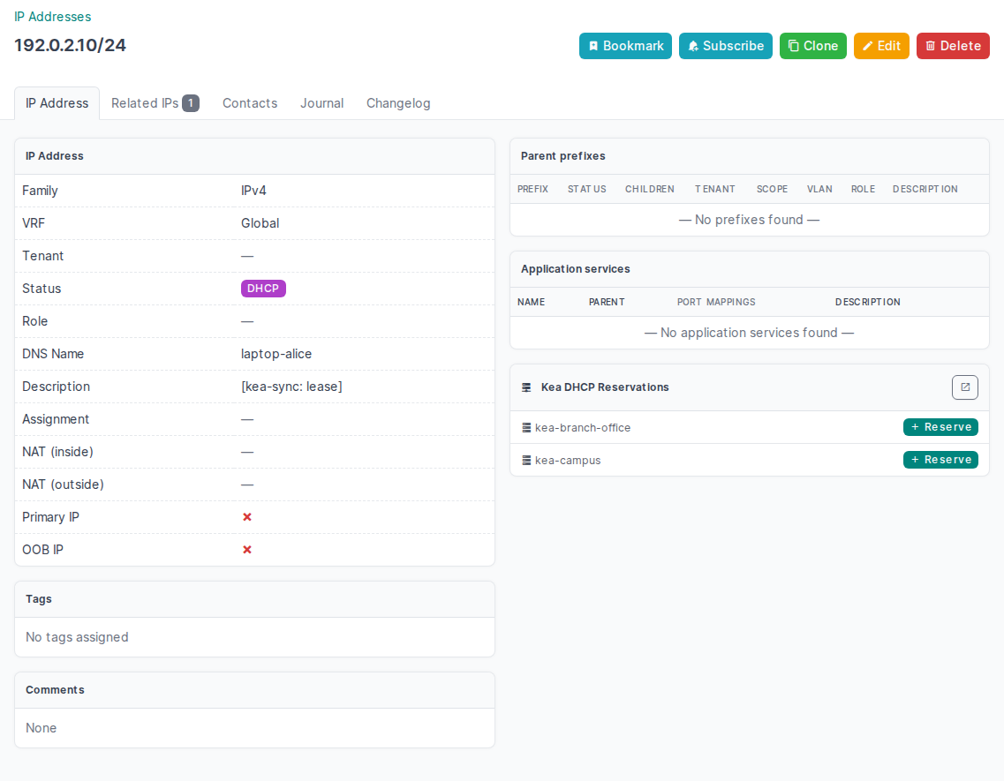
Task: Open the Changelog tab
Action: click(x=398, y=103)
